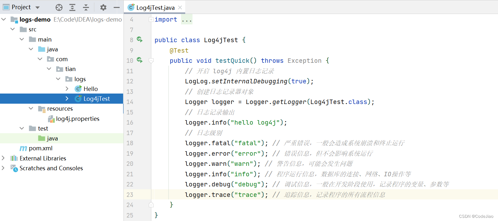This screenshot has width=498, height=221.
Task: Click the Maven pom.xml icon
Action: tap(23, 148)
